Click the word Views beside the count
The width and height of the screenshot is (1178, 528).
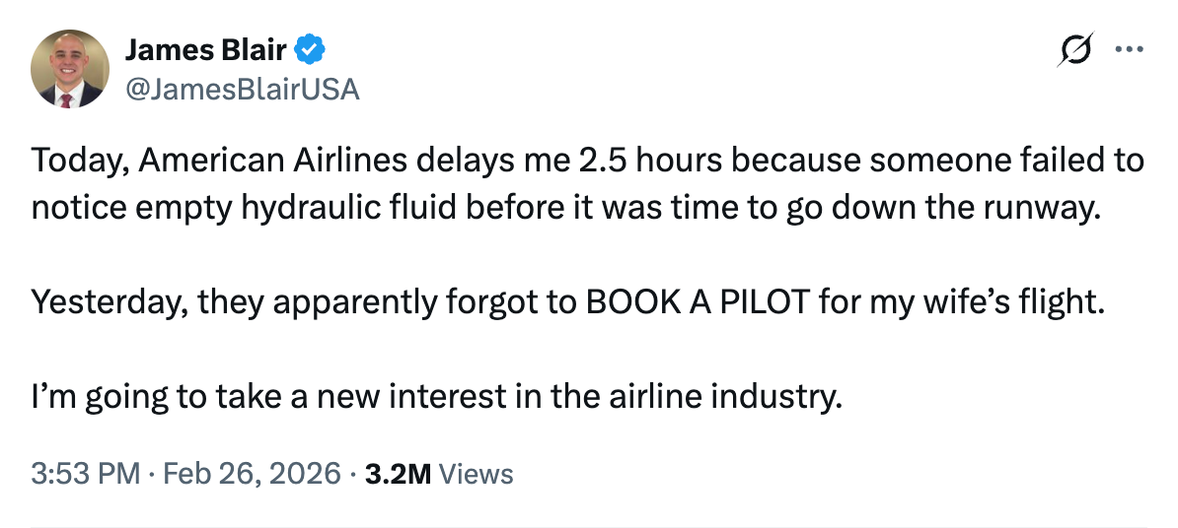[x=476, y=474]
